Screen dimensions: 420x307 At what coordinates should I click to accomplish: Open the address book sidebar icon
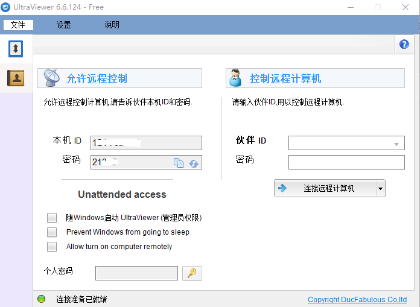click(x=16, y=78)
